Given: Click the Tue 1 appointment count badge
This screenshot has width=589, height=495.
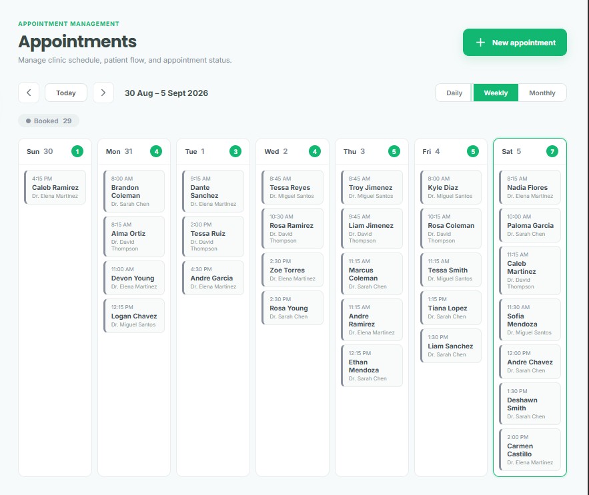Looking at the screenshot, I should (235, 152).
